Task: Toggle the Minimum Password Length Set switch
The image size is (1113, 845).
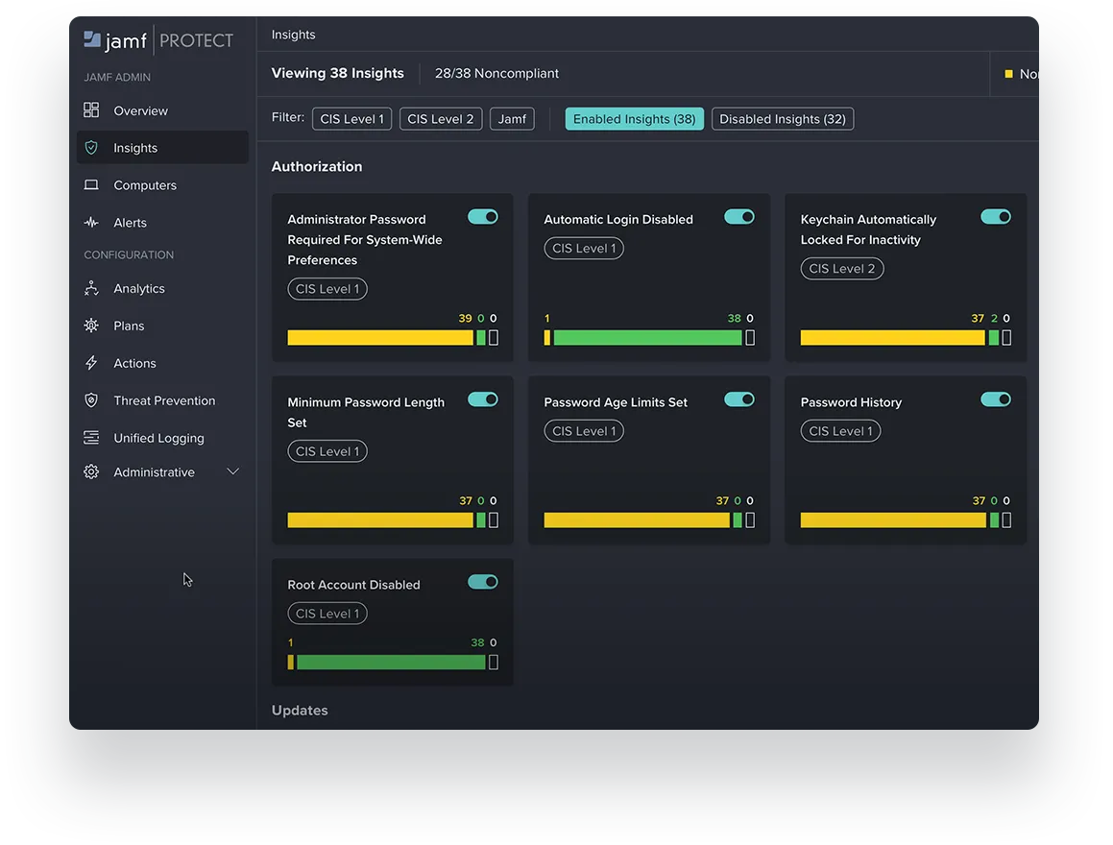Action: click(x=482, y=399)
